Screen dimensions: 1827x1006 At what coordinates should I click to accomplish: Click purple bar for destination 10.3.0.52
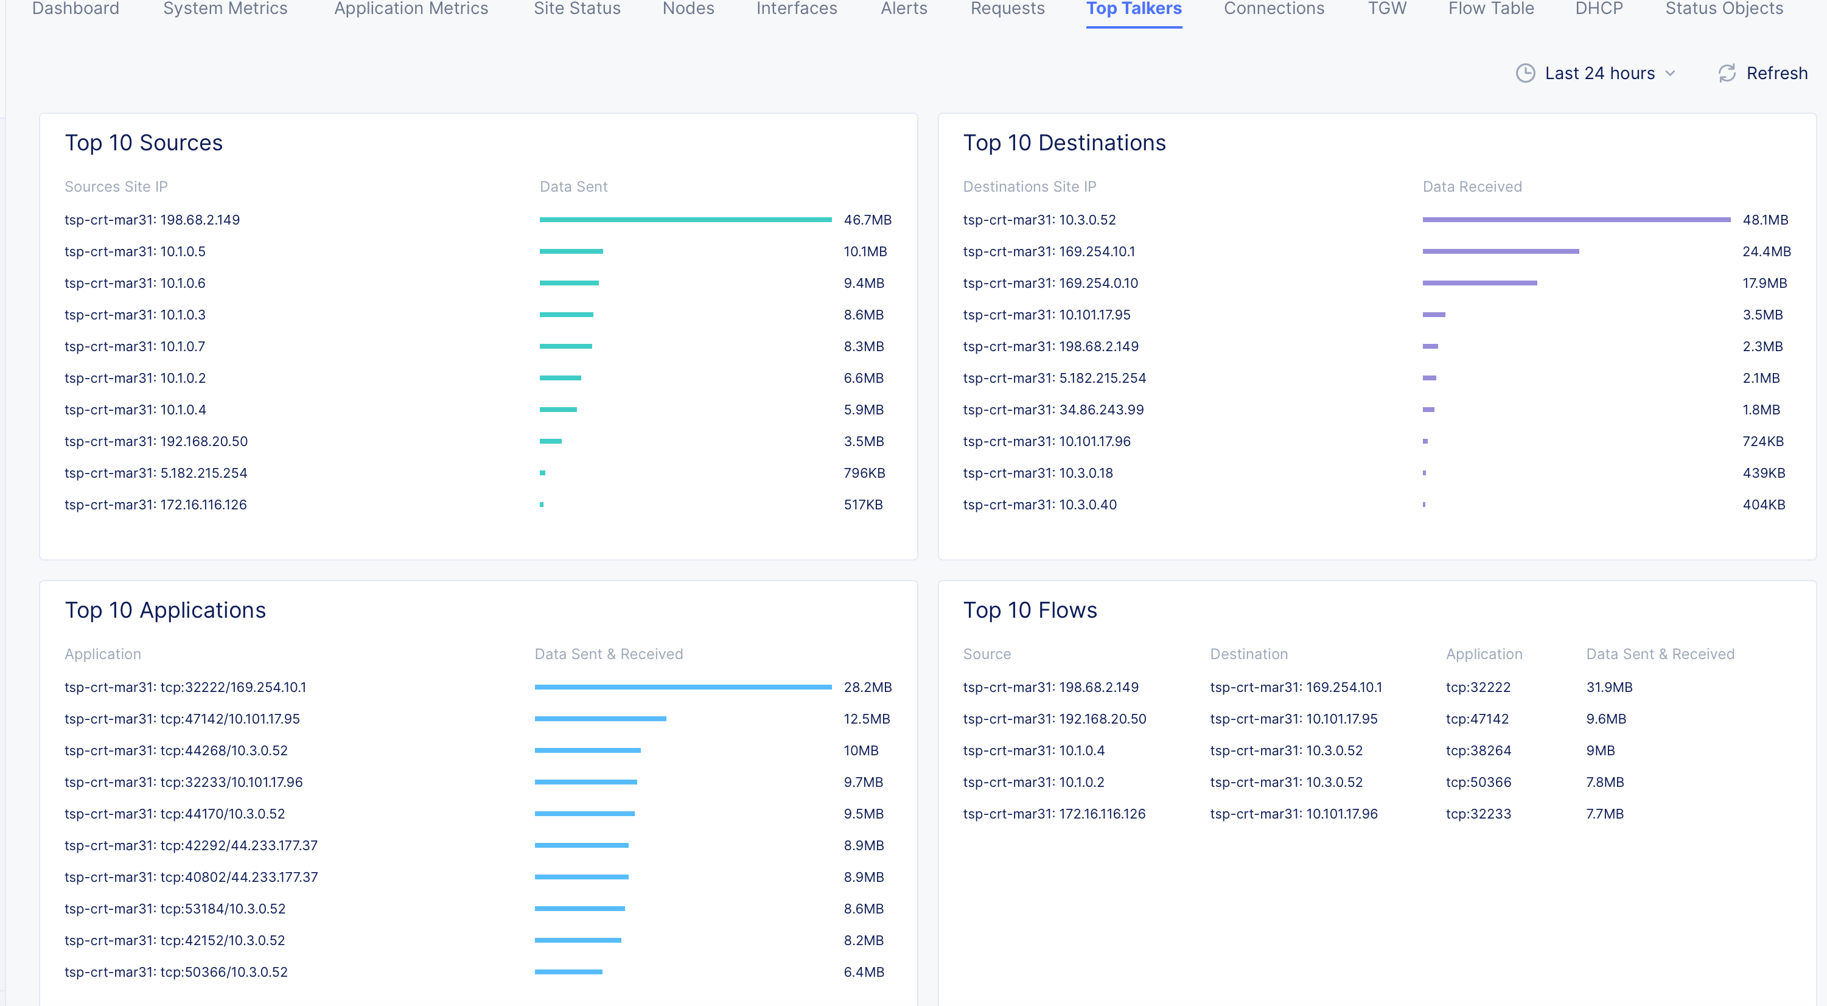click(x=1576, y=220)
